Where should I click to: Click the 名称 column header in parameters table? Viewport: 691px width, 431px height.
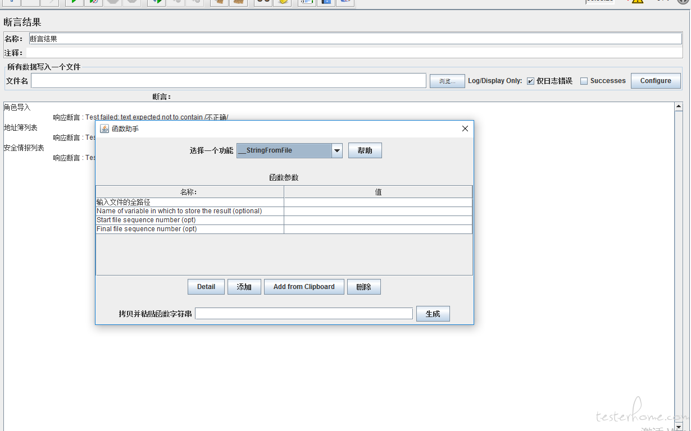pos(190,192)
